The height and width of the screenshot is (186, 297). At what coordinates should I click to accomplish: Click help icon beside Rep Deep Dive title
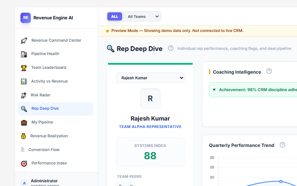171,48
